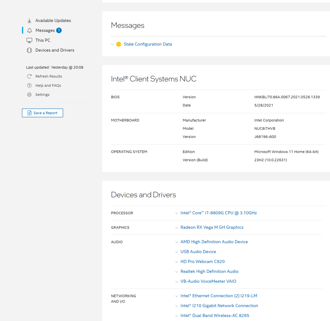Image resolution: width=330 pixels, height=321 pixels.
Task: Click the Intel Client Systems NUC heading
Action: point(154,79)
